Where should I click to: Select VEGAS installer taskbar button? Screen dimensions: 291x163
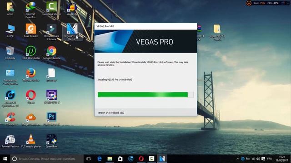point(162,159)
